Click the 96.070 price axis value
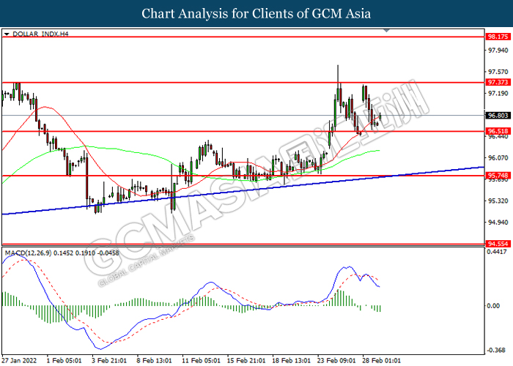513x366 pixels. [498, 158]
